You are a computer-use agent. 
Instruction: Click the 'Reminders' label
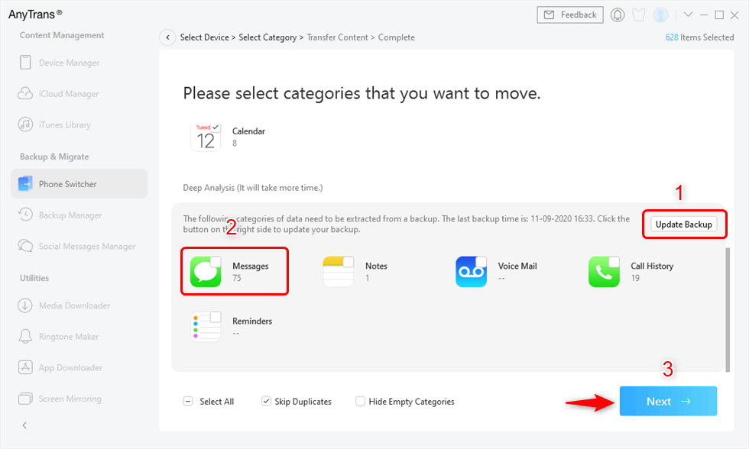coord(252,321)
